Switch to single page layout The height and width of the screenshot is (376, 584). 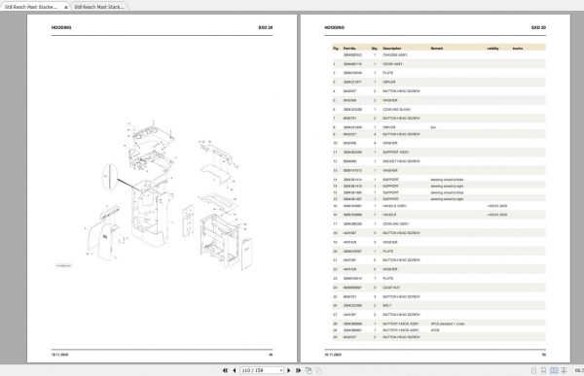point(533,370)
